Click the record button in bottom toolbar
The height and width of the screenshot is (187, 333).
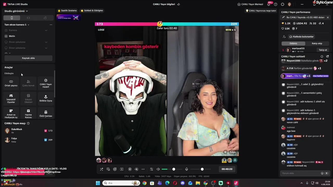pyautogui.click(x=130, y=169)
